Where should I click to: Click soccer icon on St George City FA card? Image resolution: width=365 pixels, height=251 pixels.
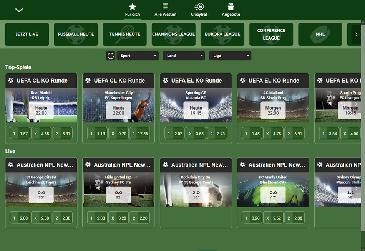tap(11, 165)
